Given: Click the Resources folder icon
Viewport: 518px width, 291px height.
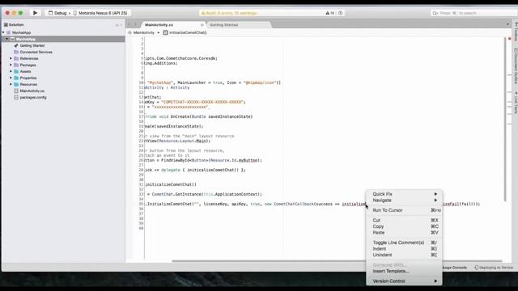Looking at the screenshot, I should pyautogui.click(x=16, y=84).
